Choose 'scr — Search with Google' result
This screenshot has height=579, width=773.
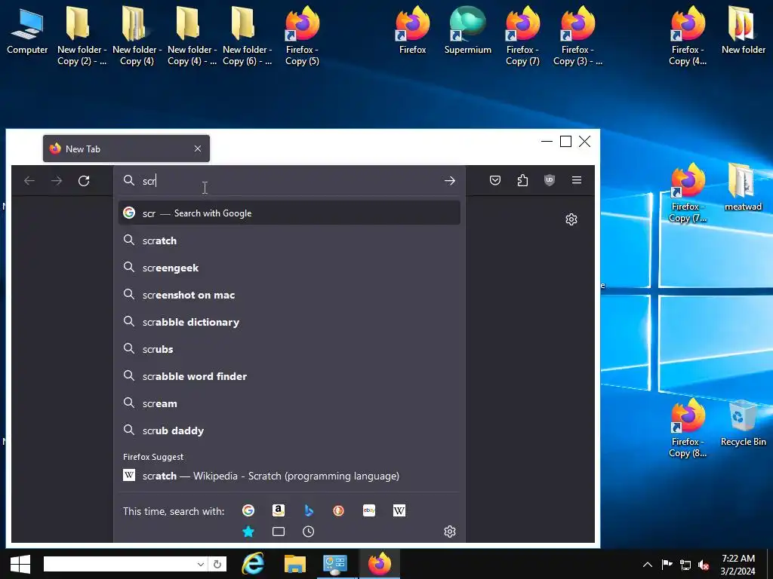(x=289, y=213)
